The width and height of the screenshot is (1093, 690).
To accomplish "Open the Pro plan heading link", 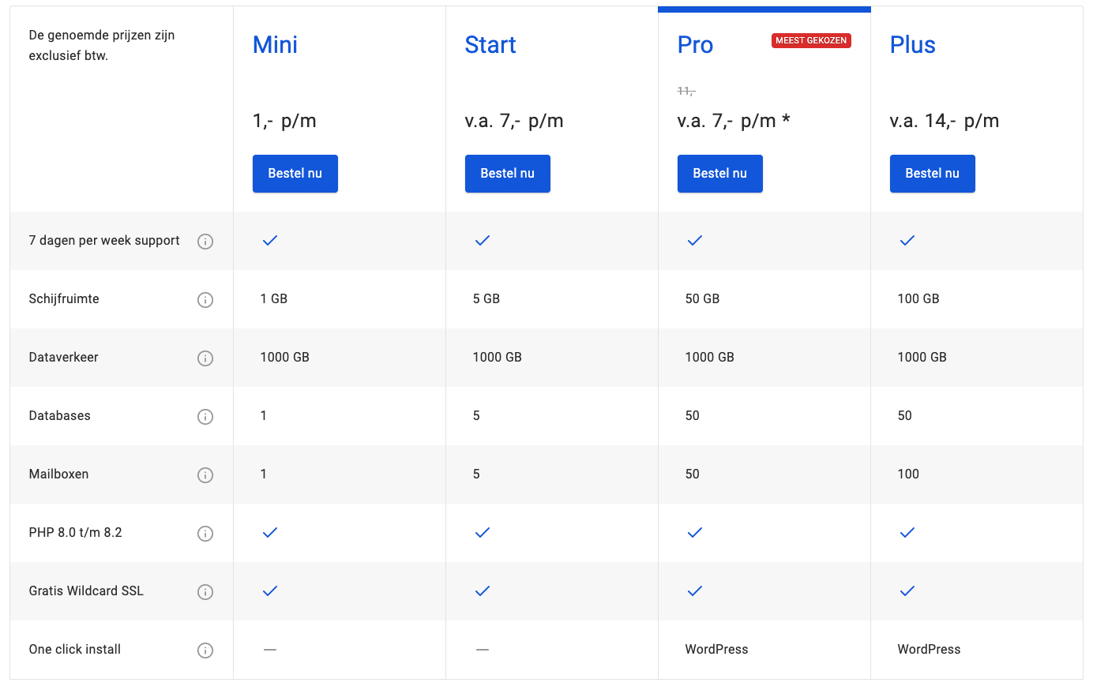I will click(x=695, y=45).
